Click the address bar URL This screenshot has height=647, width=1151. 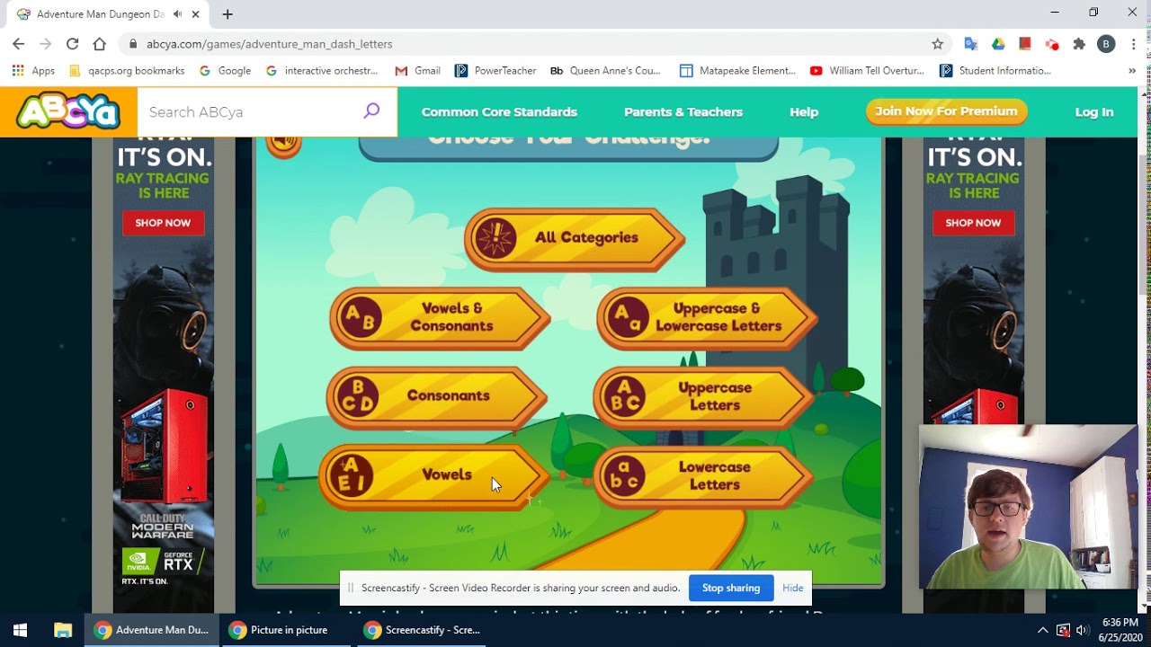(270, 44)
